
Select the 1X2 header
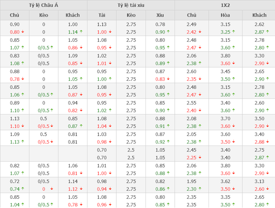click(225, 5)
